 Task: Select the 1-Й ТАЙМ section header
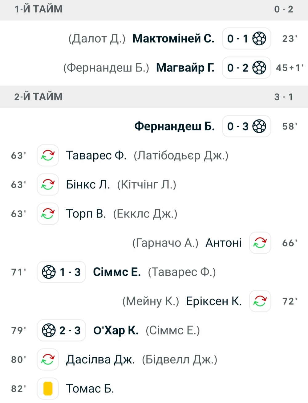(x=154, y=9)
